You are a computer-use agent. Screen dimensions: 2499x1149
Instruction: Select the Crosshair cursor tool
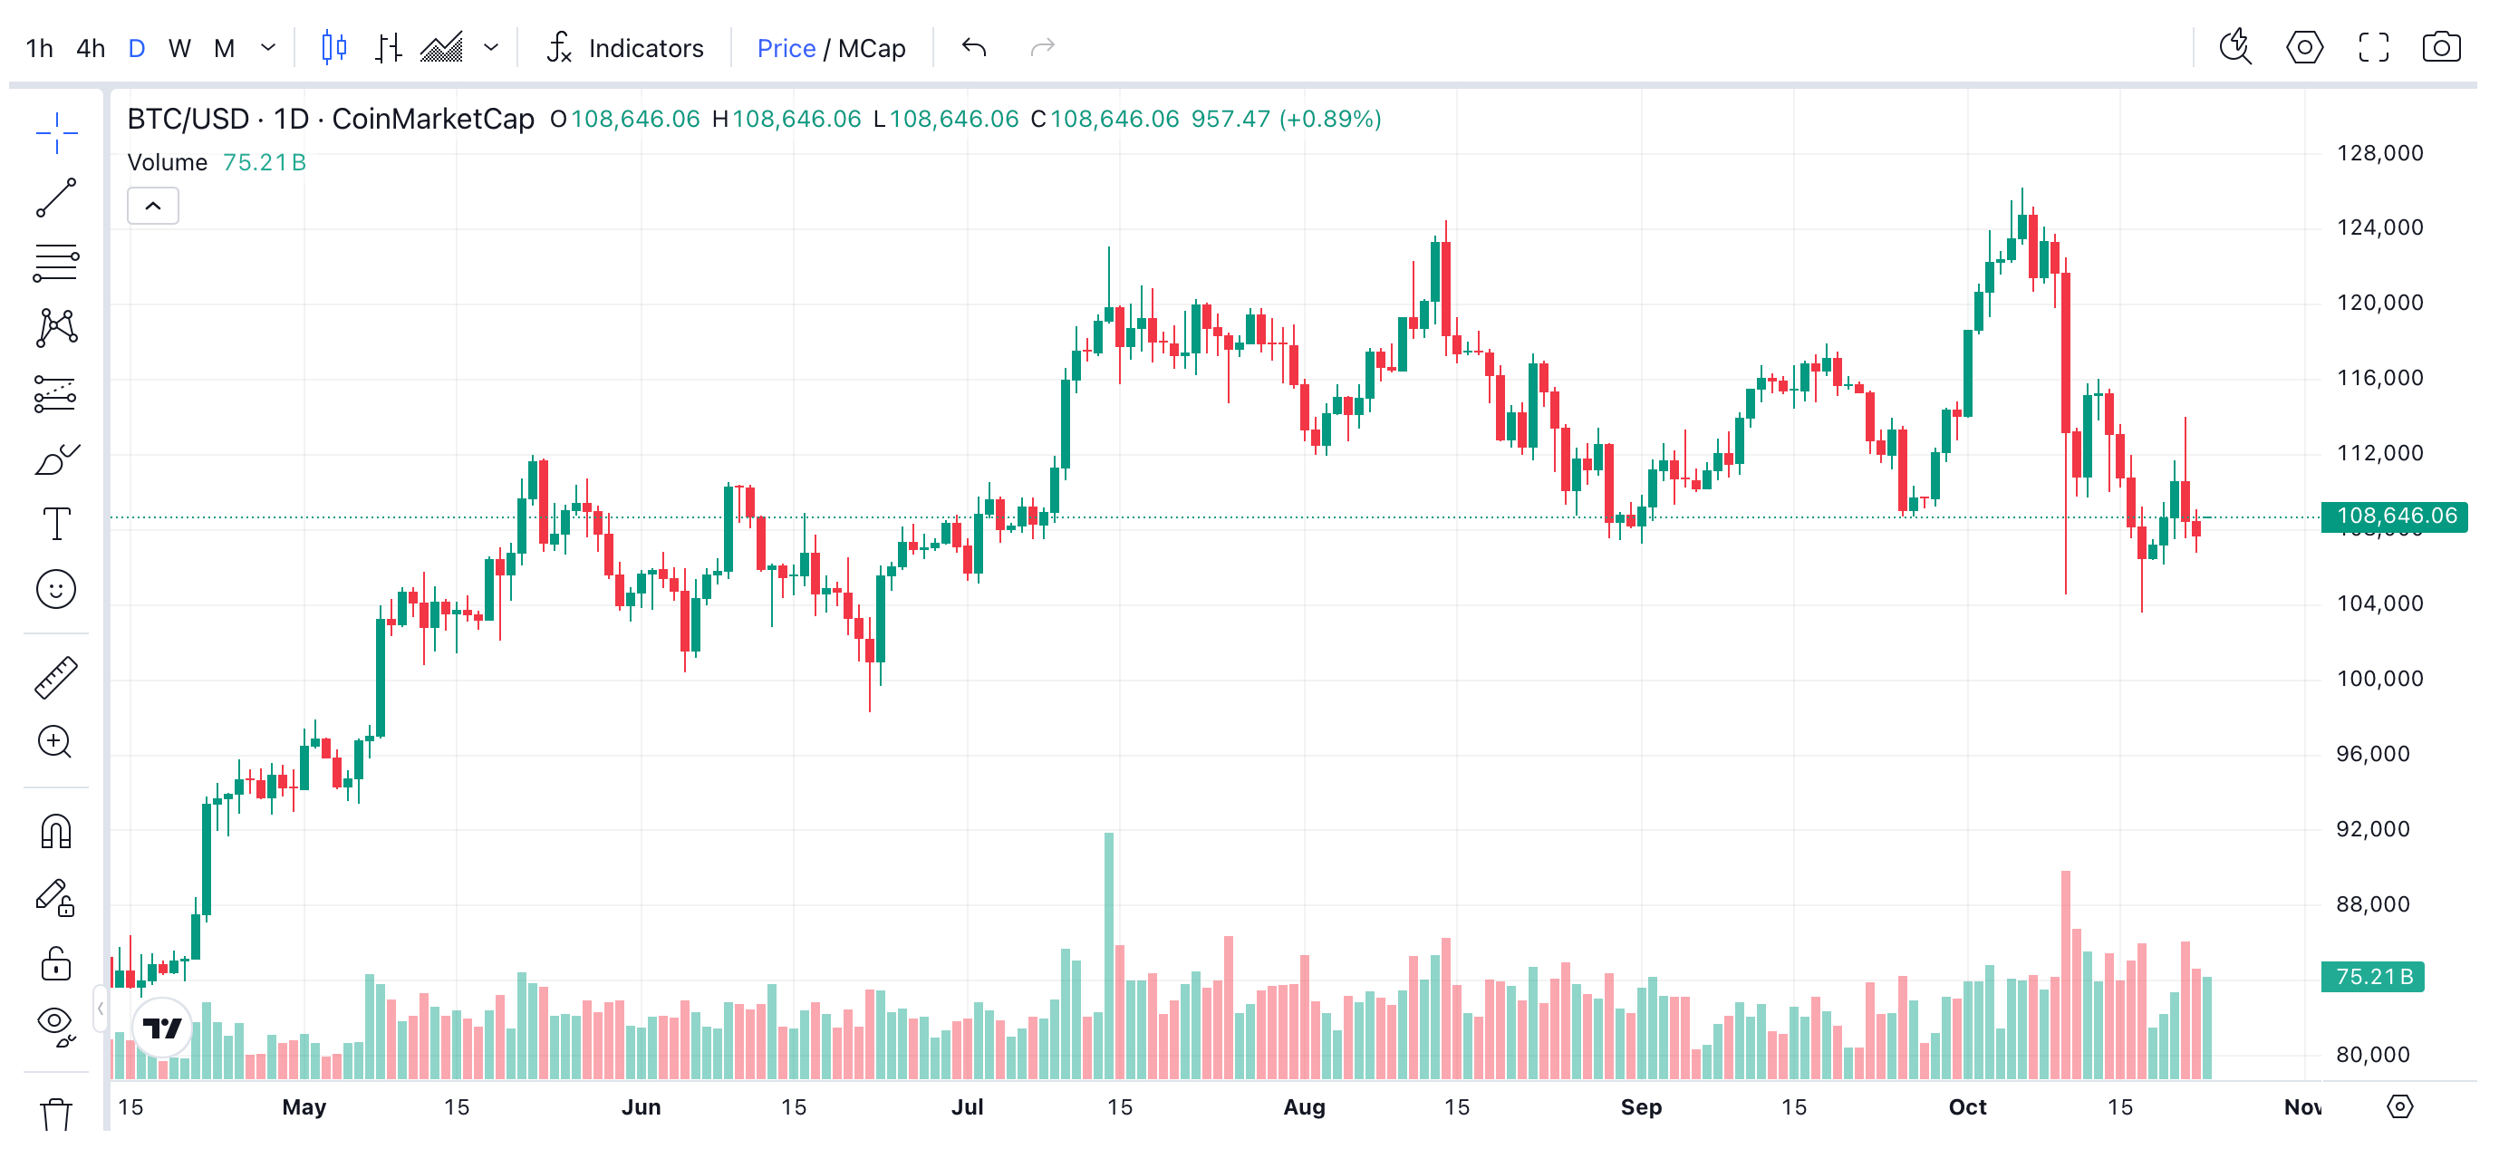coord(56,134)
